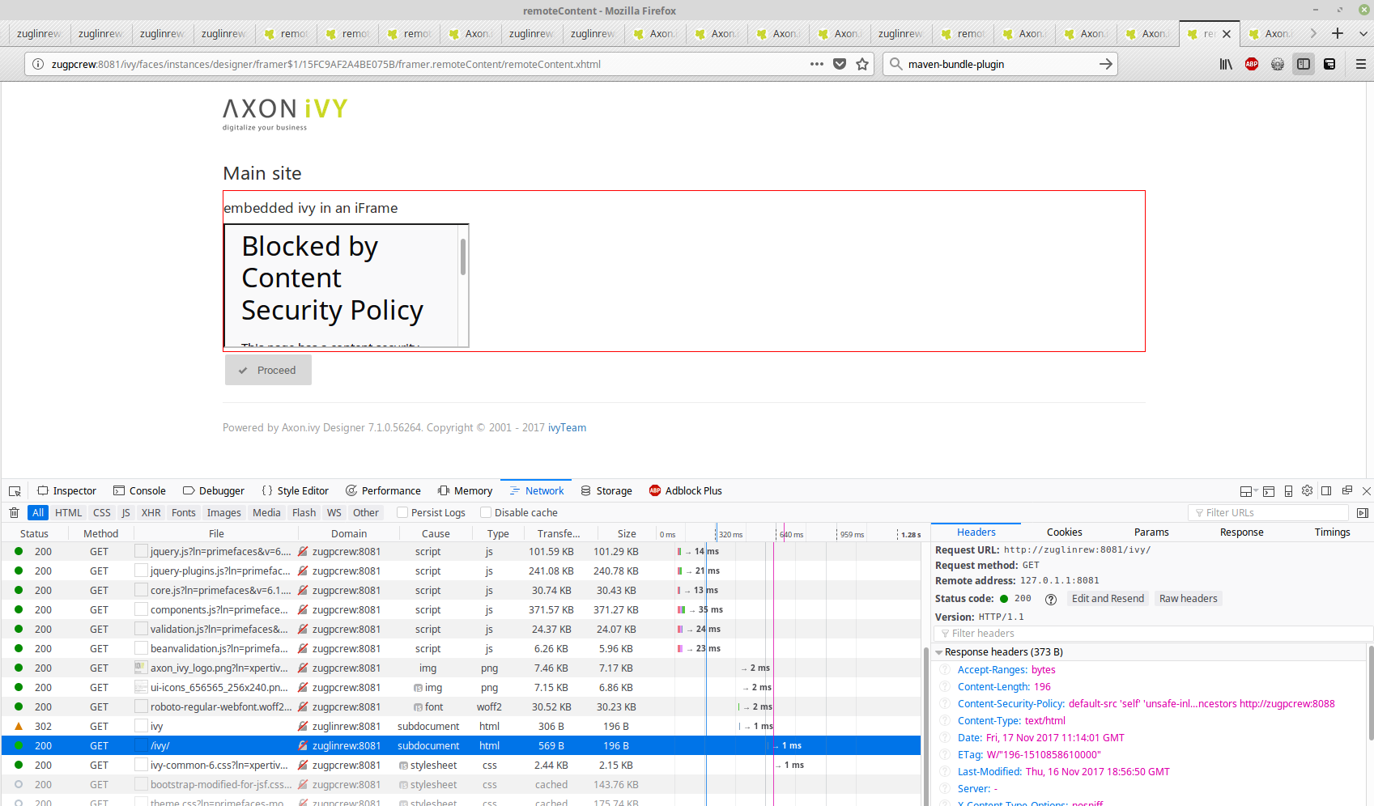Sort requests by Status column header
This screenshot has width=1374, height=806.
(x=34, y=533)
